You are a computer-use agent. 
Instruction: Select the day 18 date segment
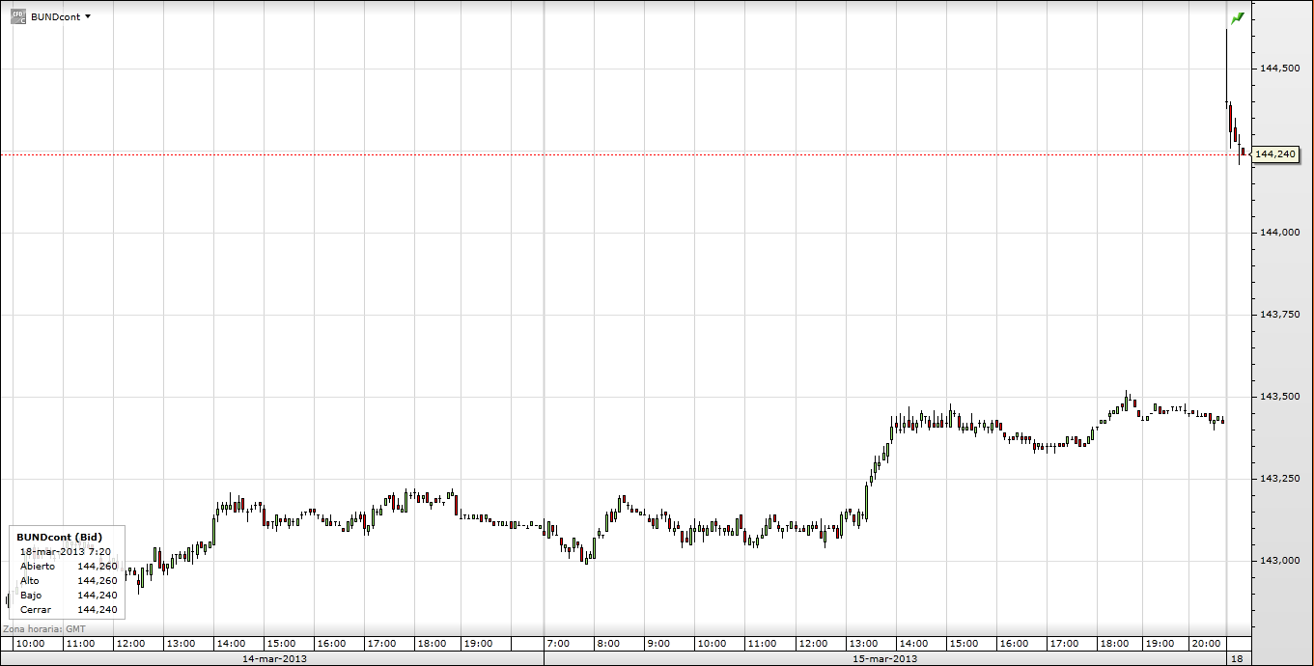tap(1239, 658)
